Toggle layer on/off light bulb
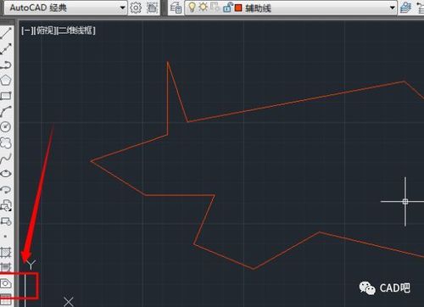The width and height of the screenshot is (424, 307). click(192, 8)
